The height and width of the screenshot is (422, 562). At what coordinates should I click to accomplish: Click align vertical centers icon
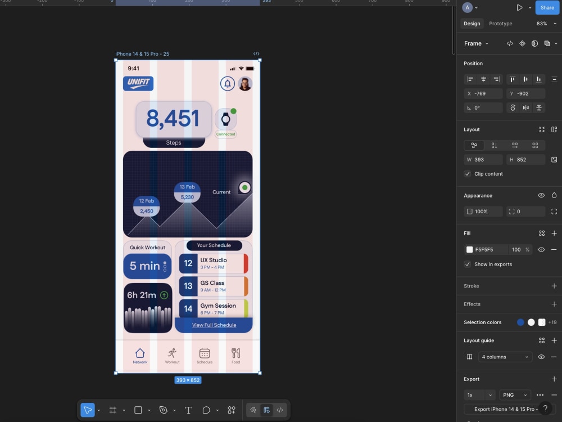point(525,79)
